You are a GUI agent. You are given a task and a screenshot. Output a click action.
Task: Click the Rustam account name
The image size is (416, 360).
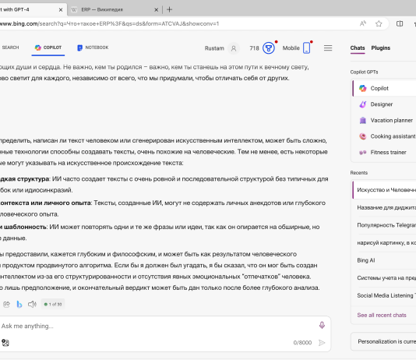point(214,48)
